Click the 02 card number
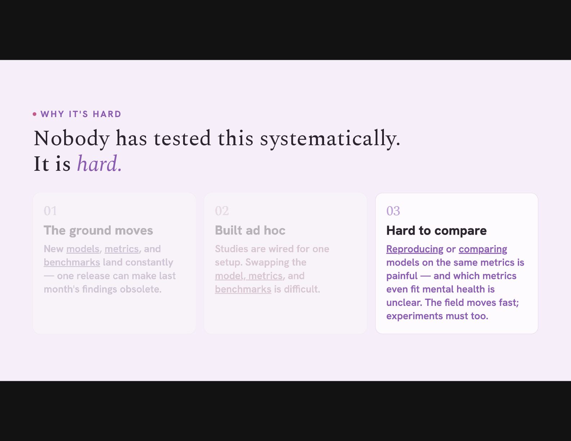This screenshot has width=571, height=441. tap(222, 211)
